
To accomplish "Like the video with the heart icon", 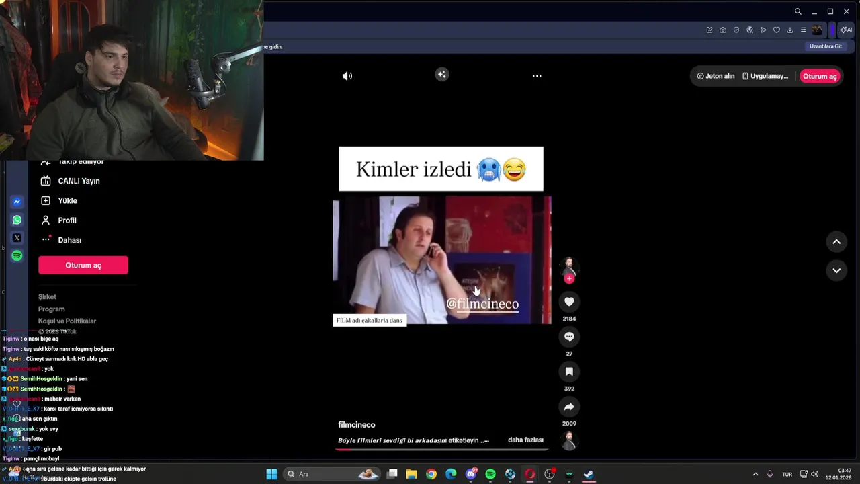I will (x=569, y=302).
